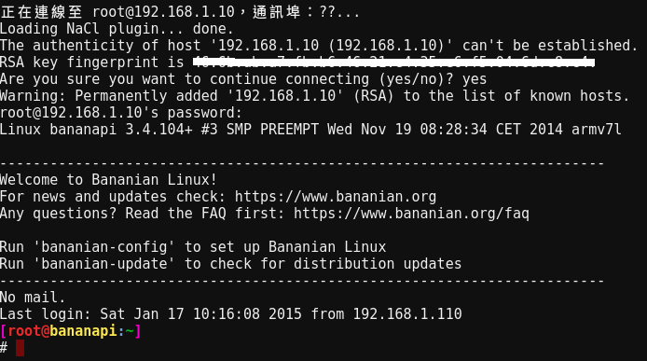This screenshot has width=647, height=361.
Task: Click the 'No mail.' line
Action: tap(33, 298)
